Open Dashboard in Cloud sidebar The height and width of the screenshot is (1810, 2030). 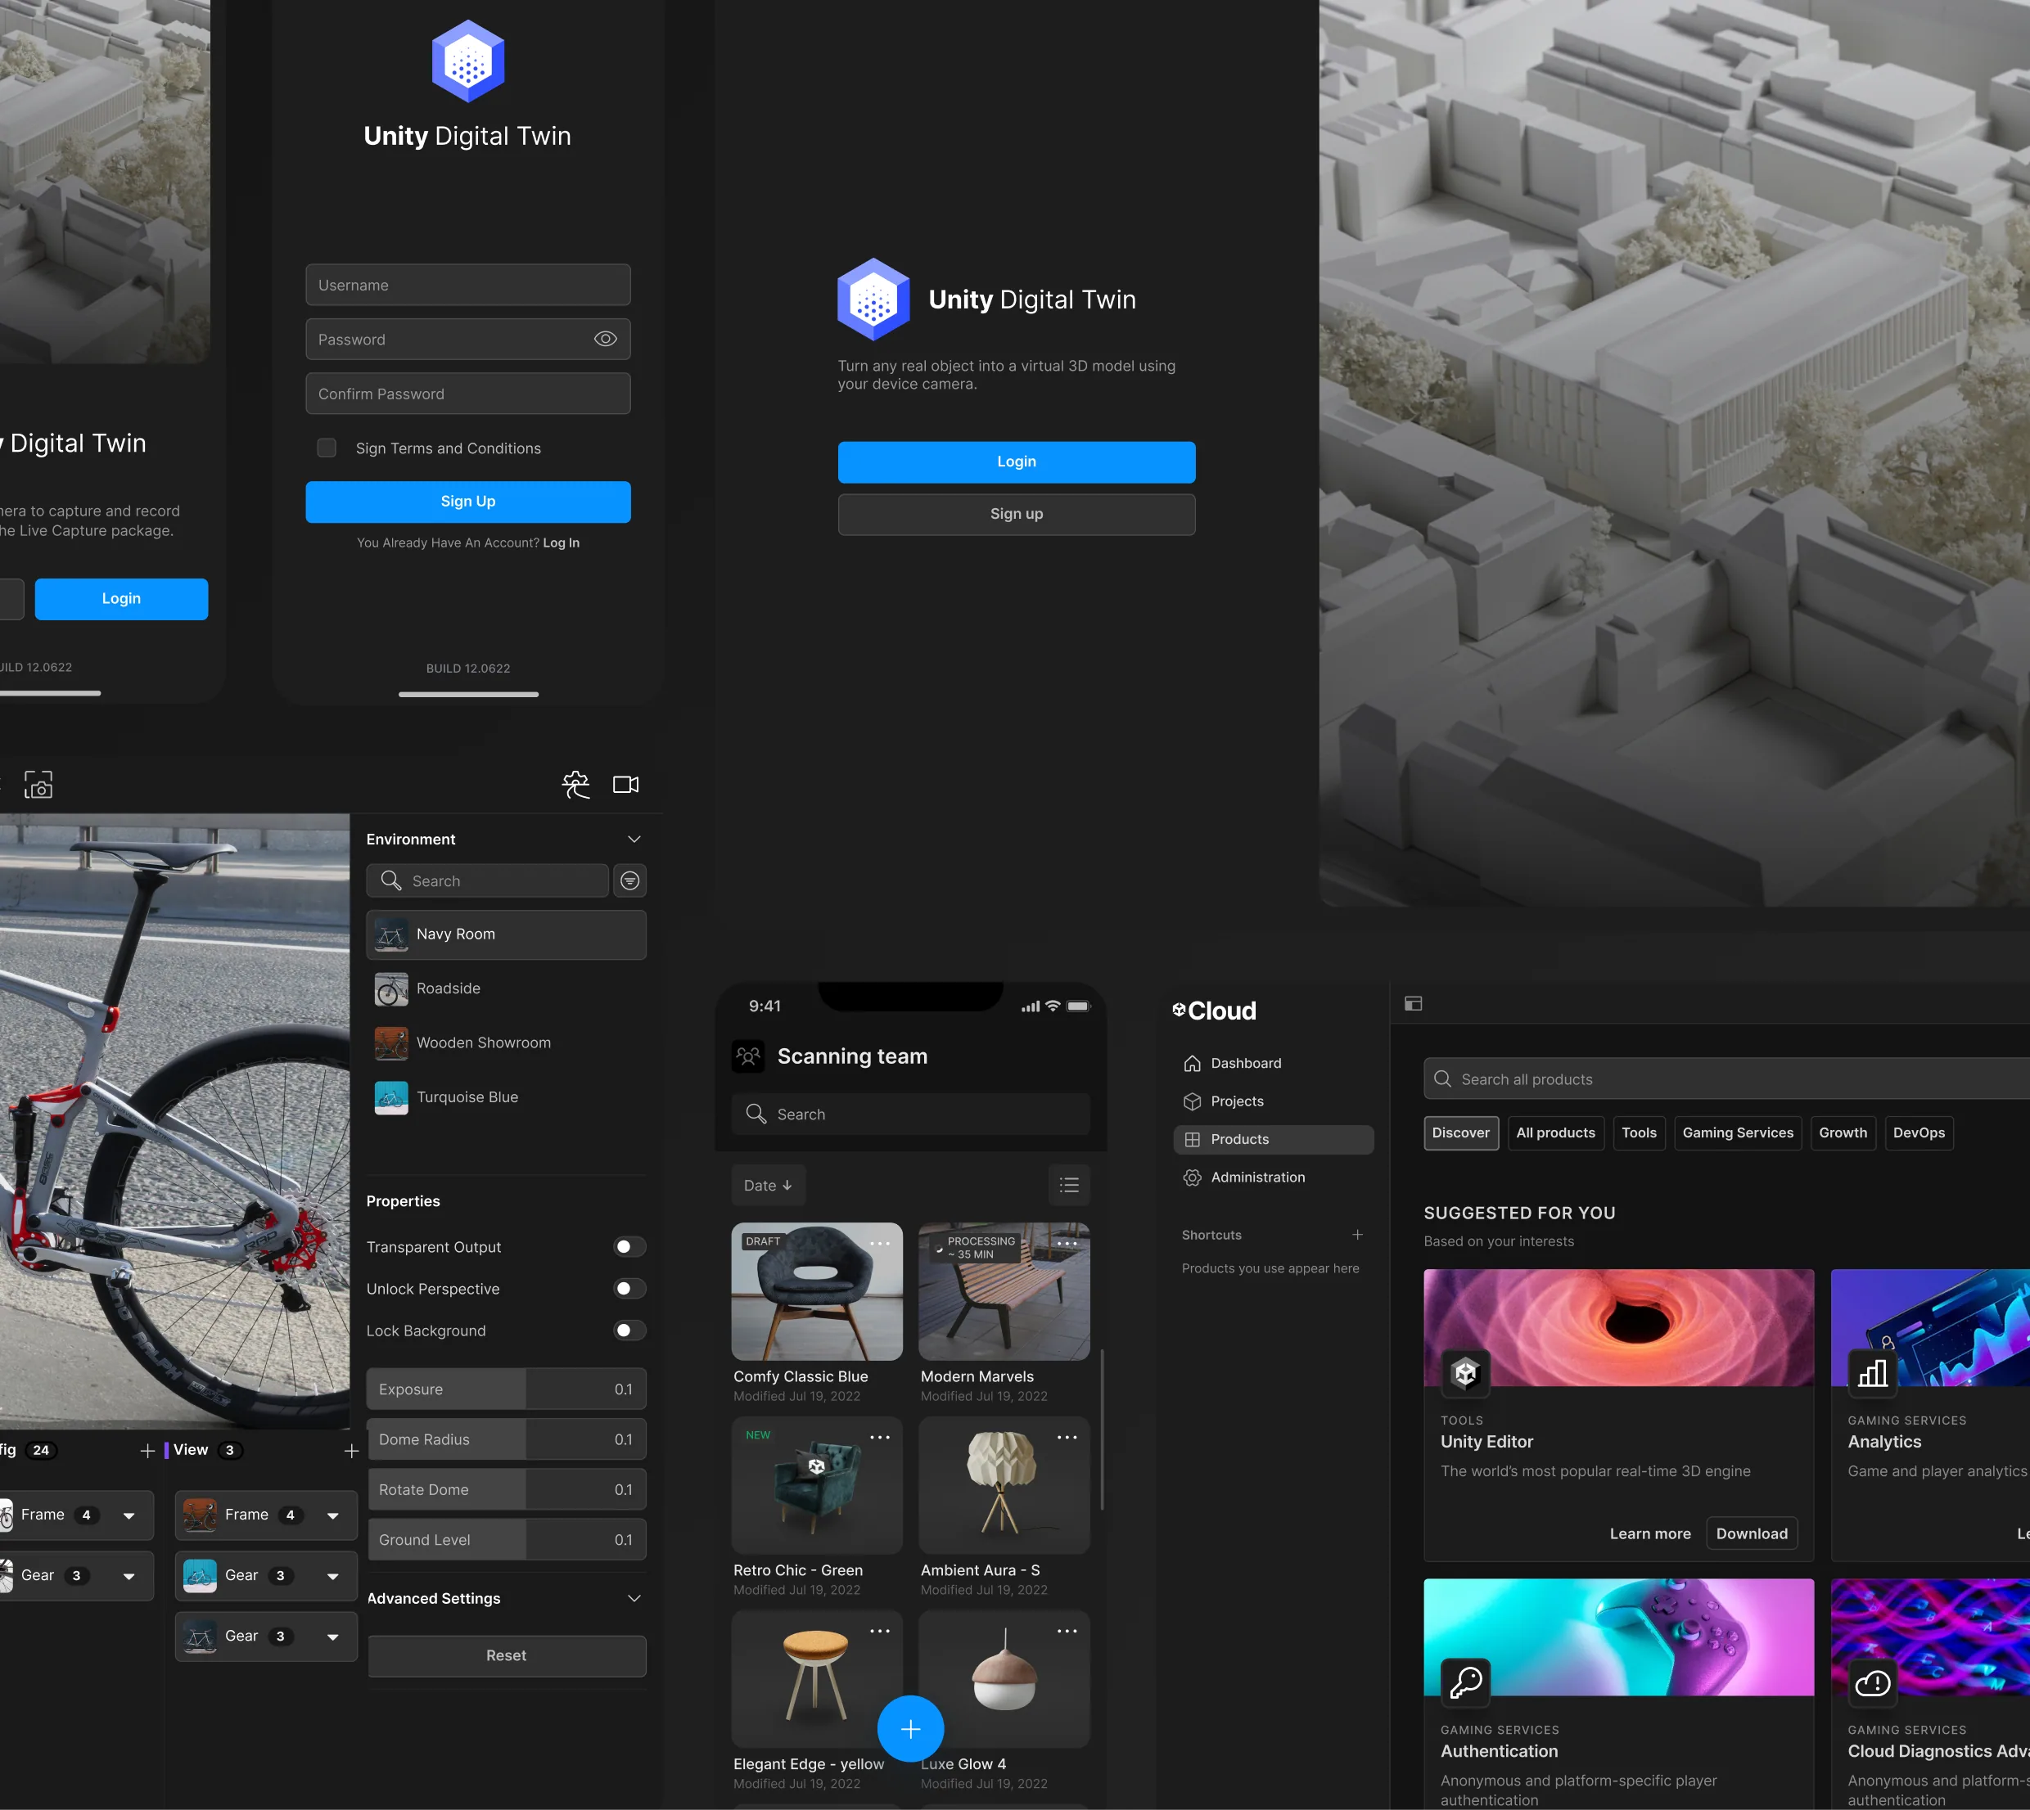click(x=1273, y=1063)
